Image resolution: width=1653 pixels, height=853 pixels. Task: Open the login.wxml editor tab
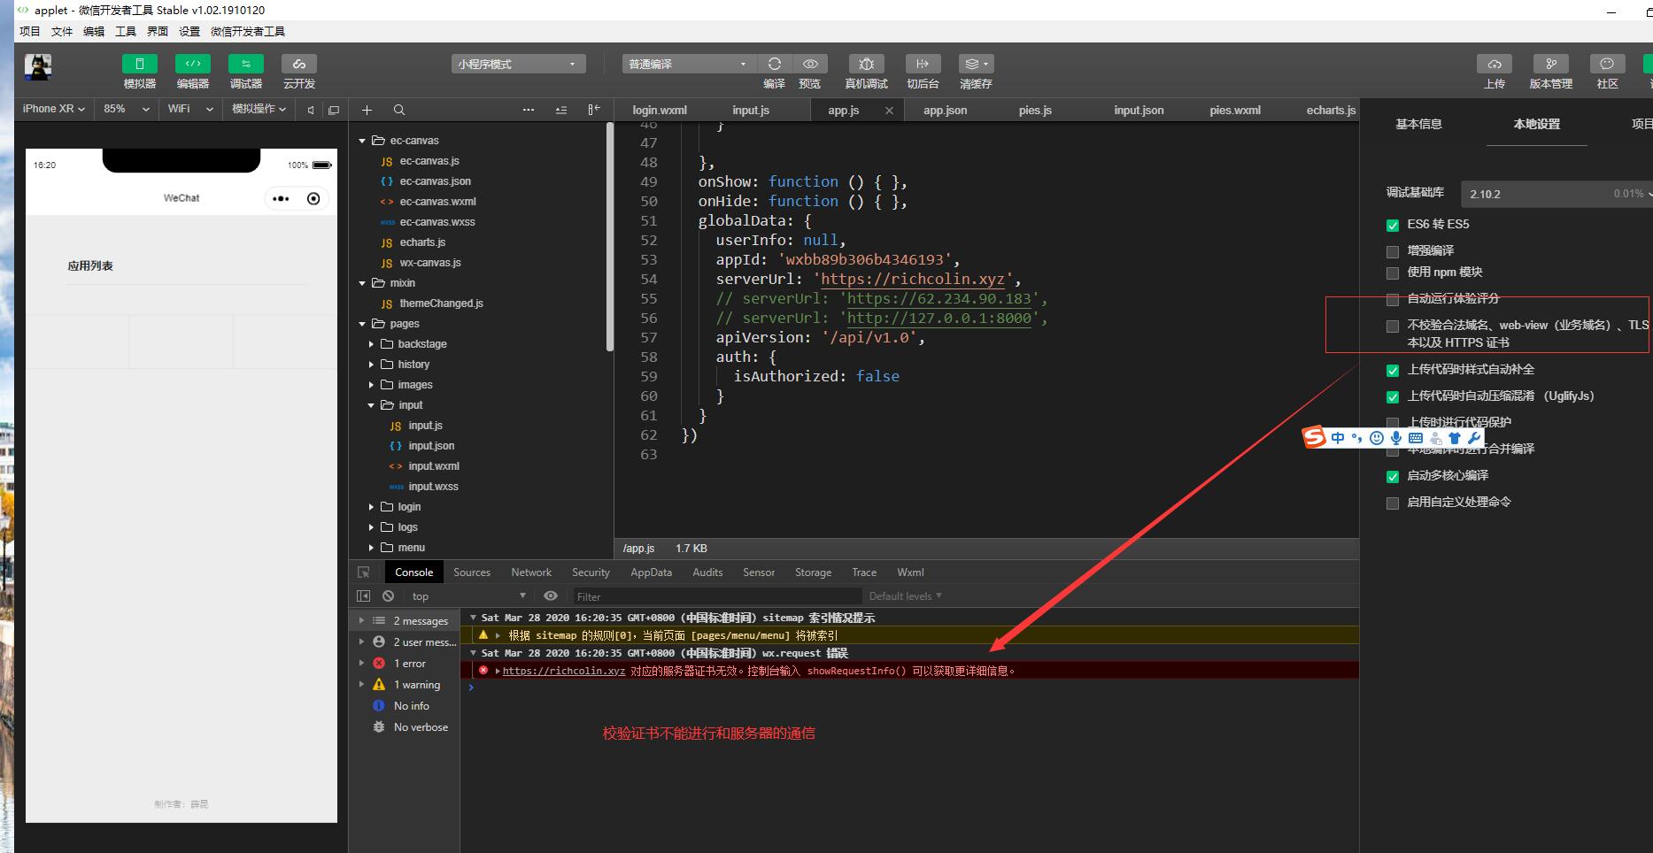pos(660,111)
